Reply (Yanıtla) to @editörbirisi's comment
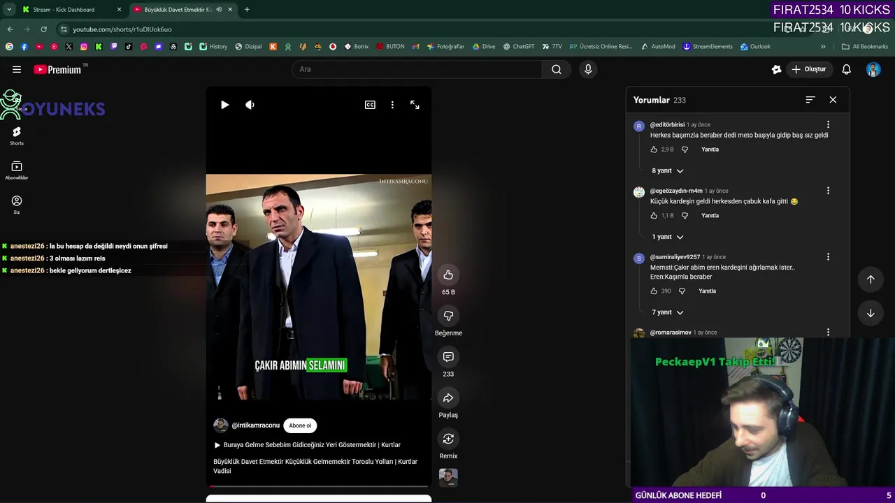This screenshot has width=895, height=503. point(710,150)
